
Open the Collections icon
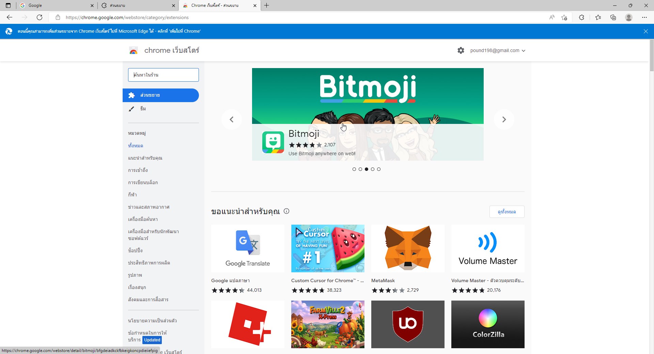[x=613, y=17]
